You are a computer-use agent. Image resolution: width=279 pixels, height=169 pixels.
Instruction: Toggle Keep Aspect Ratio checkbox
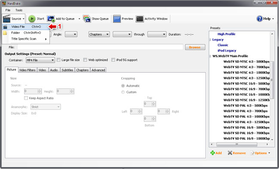pyautogui.click(x=26, y=98)
